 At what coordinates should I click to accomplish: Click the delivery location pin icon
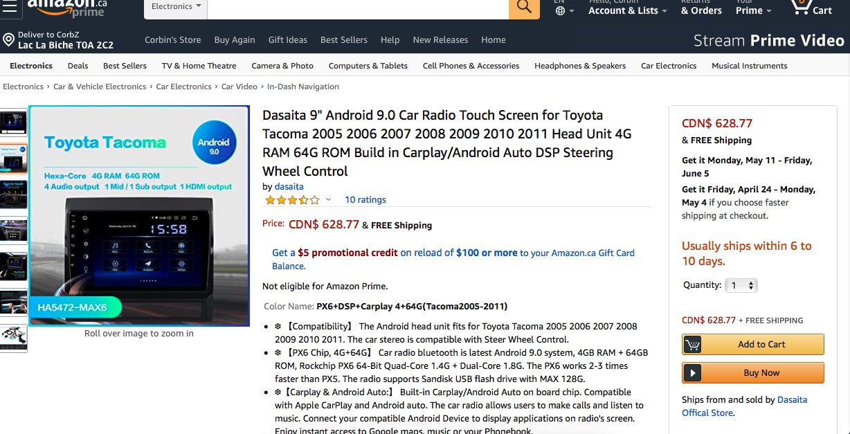(8, 40)
